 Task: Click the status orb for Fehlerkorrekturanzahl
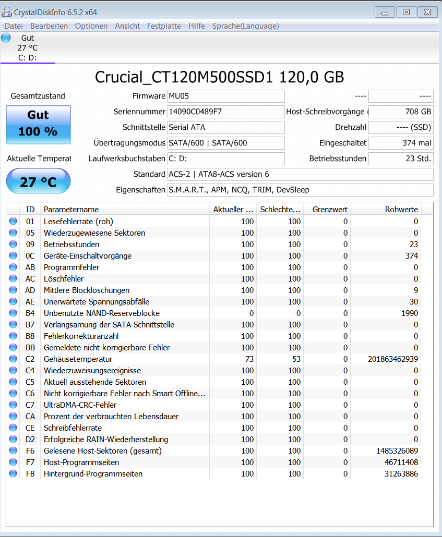(13, 336)
